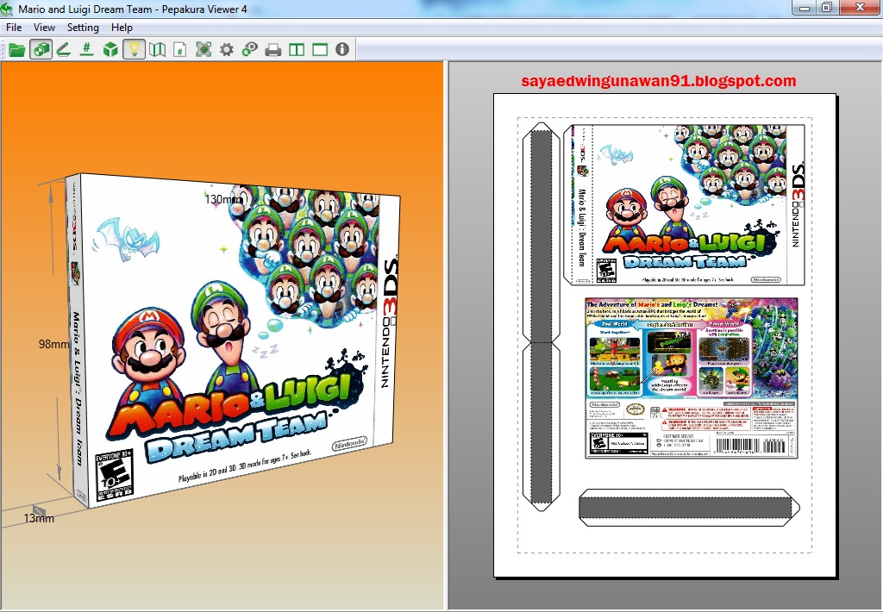The image size is (883, 612).
Task: Open the settings gear icon
Action: [x=227, y=50]
